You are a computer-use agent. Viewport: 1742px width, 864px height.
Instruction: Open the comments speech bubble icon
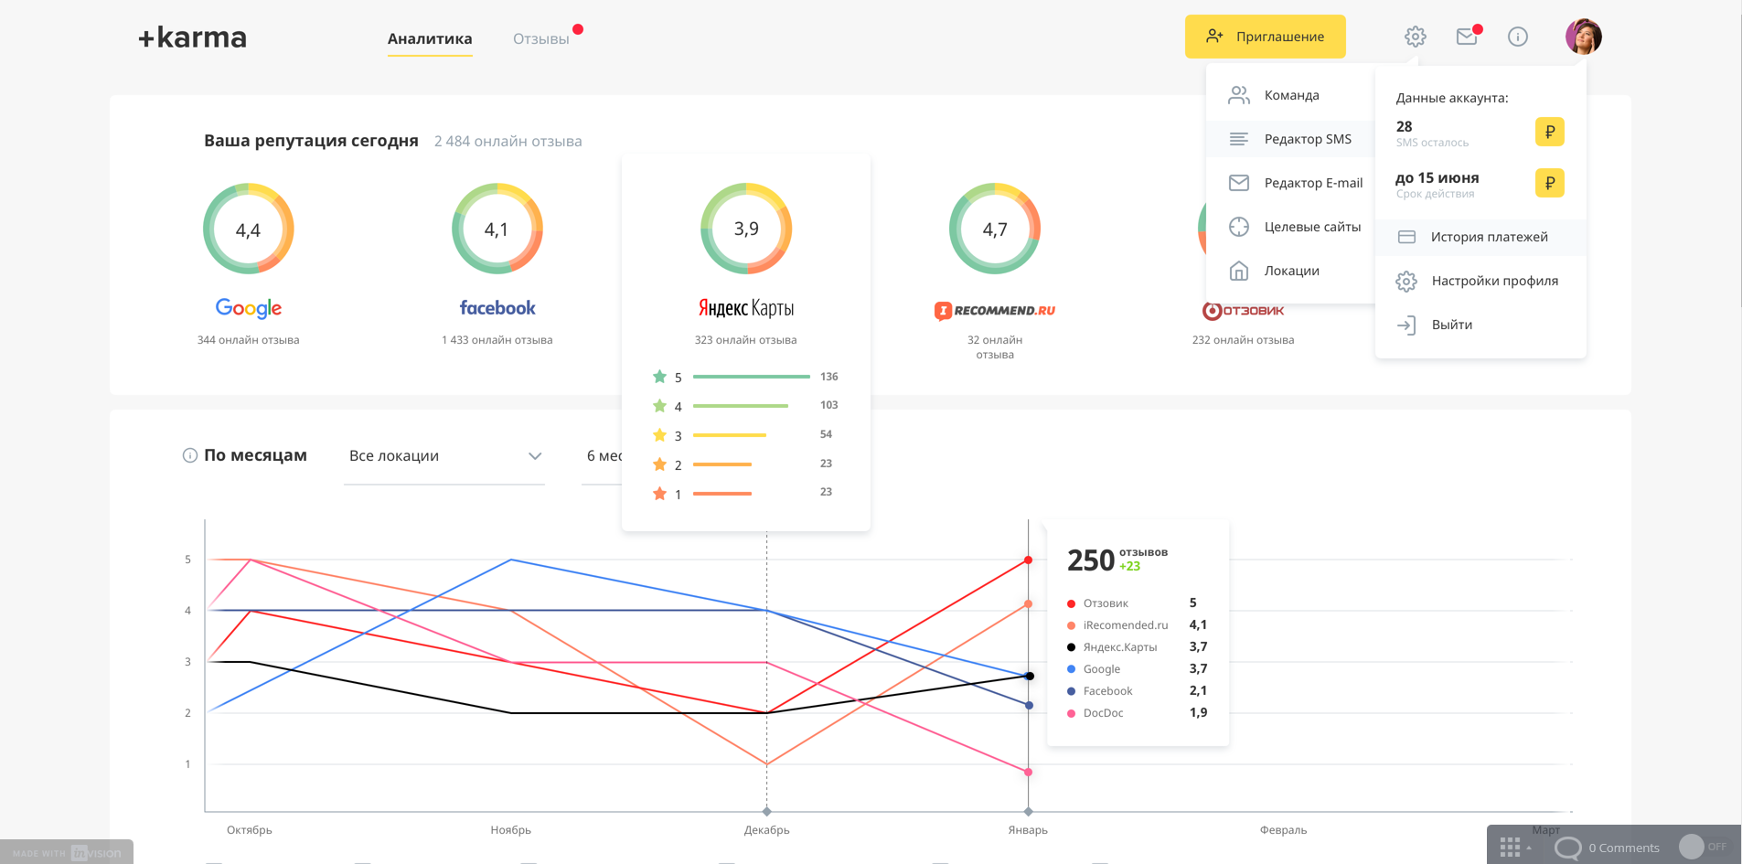tap(1567, 848)
